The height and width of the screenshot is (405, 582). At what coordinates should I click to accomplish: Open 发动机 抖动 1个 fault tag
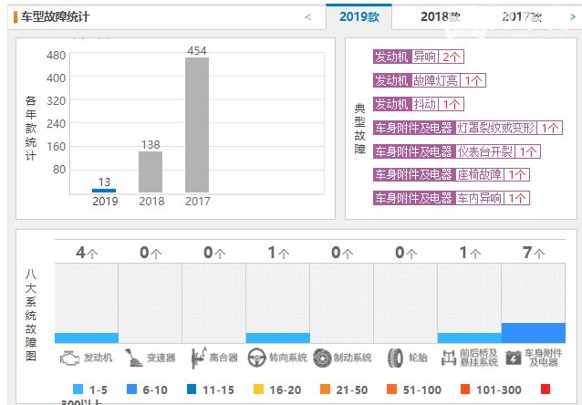pos(419,104)
